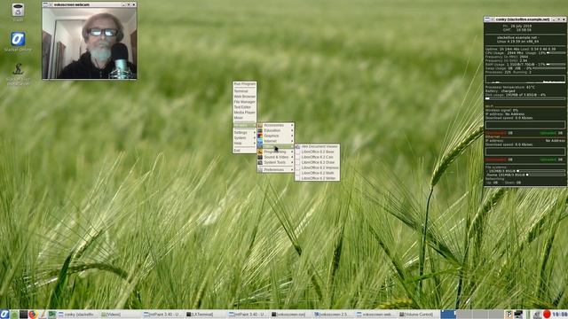The image size is (568, 319).
Task: Expand the Settings submenu
Action: 245,133
